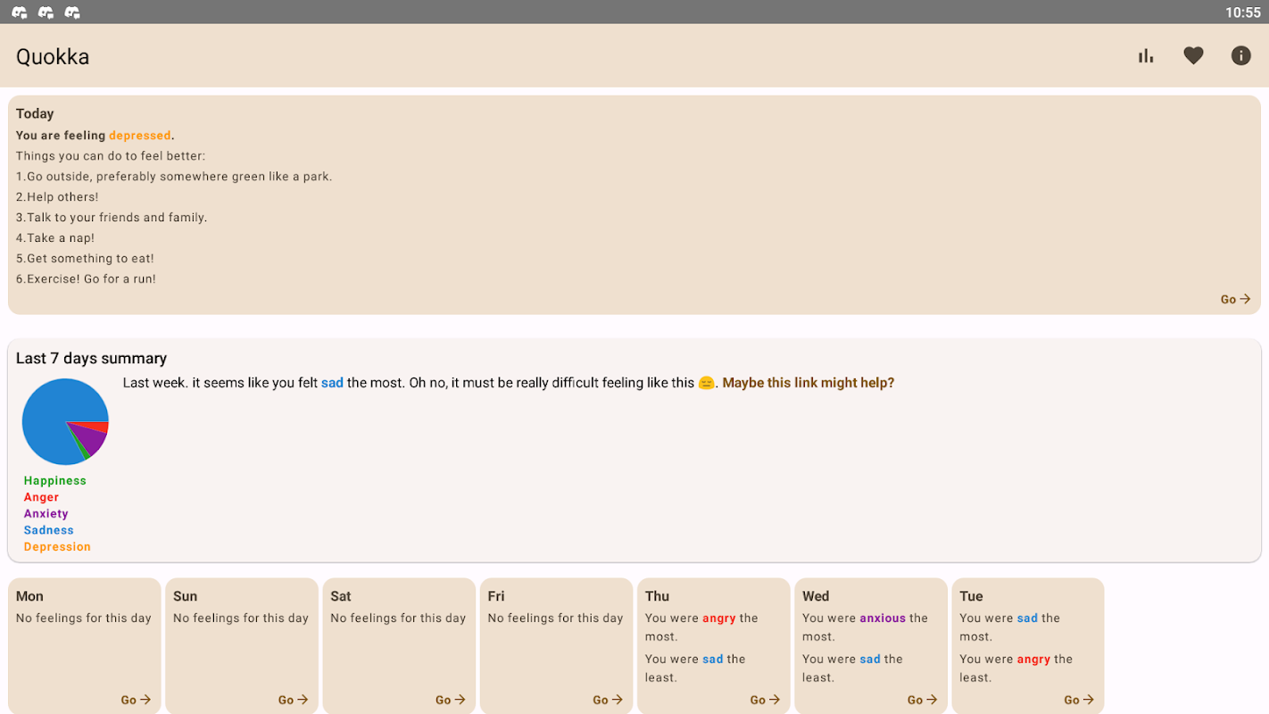Click the blue 'sad' word in summary
This screenshot has height=714, width=1269.
coord(332,383)
